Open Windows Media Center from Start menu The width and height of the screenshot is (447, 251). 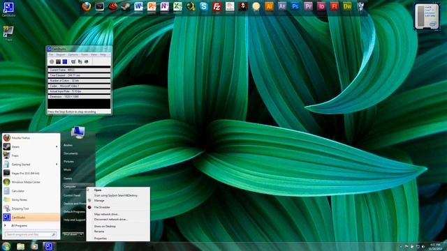click(31, 182)
